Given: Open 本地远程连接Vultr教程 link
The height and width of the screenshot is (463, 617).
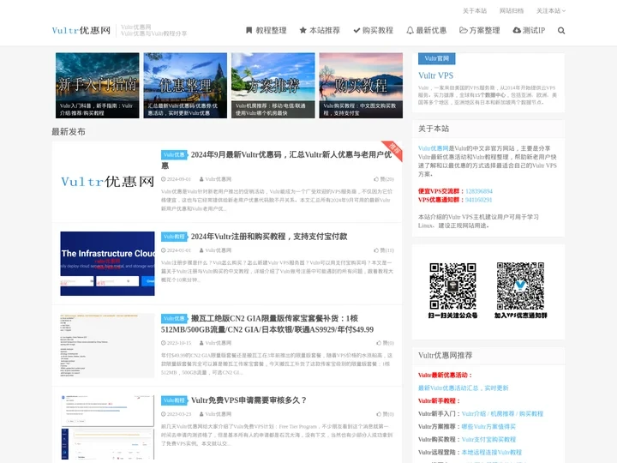Looking at the screenshot, I should [492, 453].
